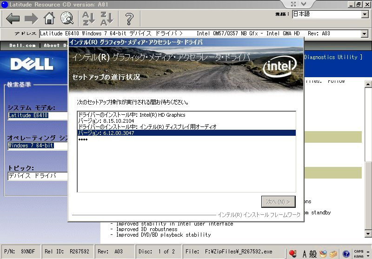Expand the 言語 (language) dropdown arrow
The image size is (372, 259).
[x=365, y=14]
